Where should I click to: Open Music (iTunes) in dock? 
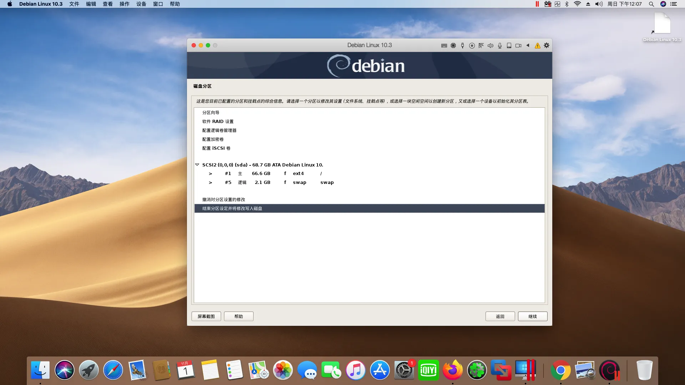(356, 370)
